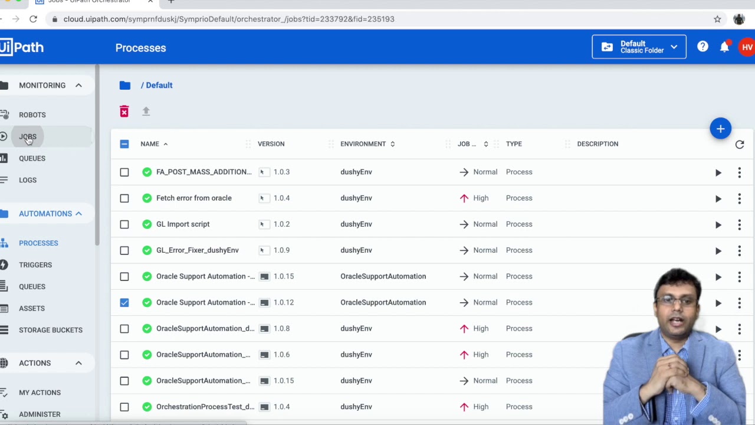The image size is (755, 425).
Task: Open ROBOTS in the sidebar
Action: point(32,115)
